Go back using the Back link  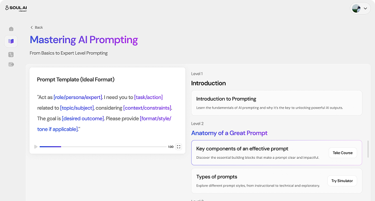[37, 28]
